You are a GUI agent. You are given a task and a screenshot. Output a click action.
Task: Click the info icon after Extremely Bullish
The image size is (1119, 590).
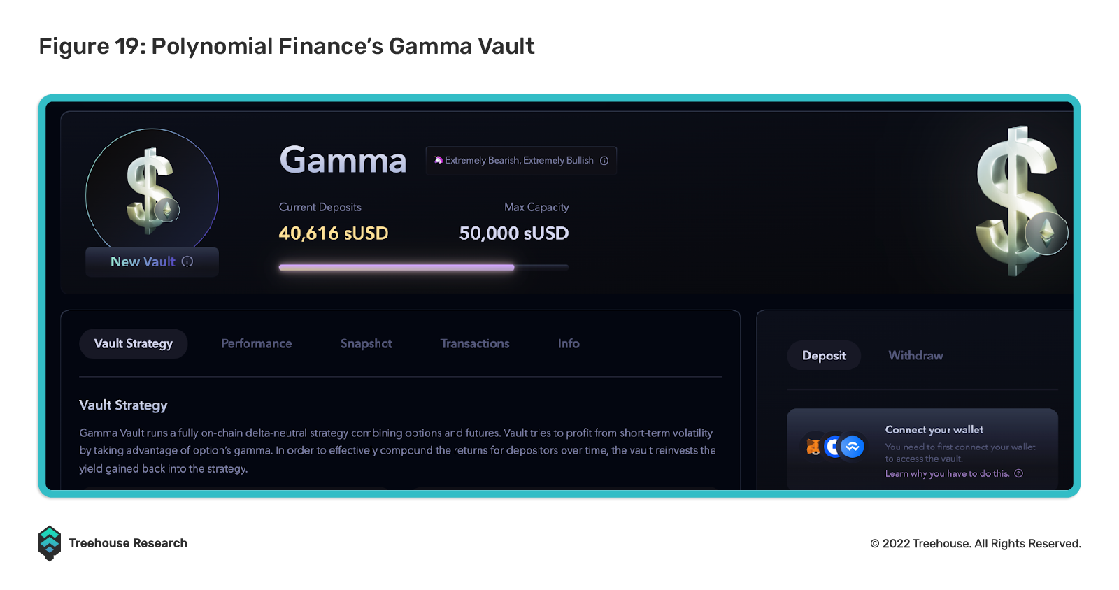coord(604,161)
